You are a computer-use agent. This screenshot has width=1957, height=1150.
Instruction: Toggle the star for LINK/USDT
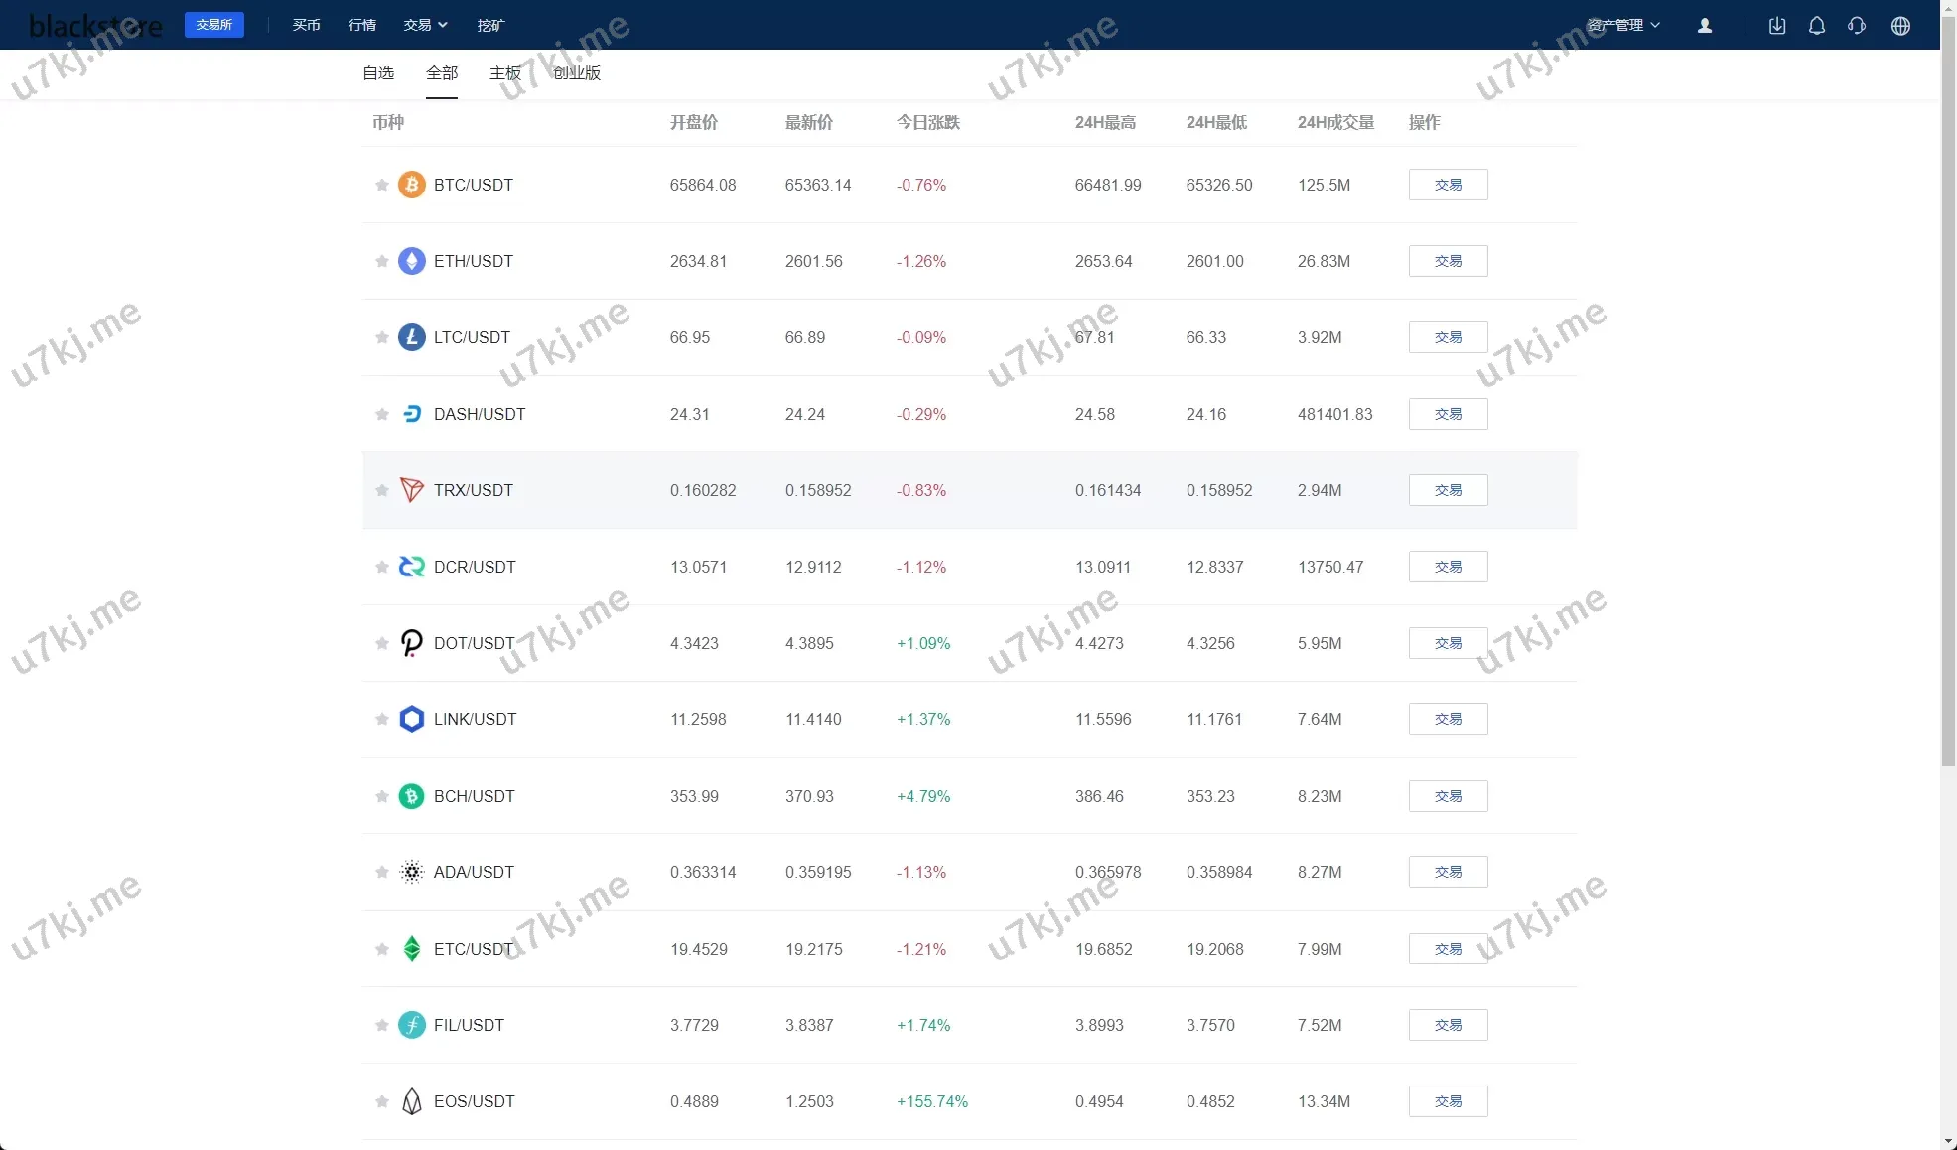pos(381,719)
